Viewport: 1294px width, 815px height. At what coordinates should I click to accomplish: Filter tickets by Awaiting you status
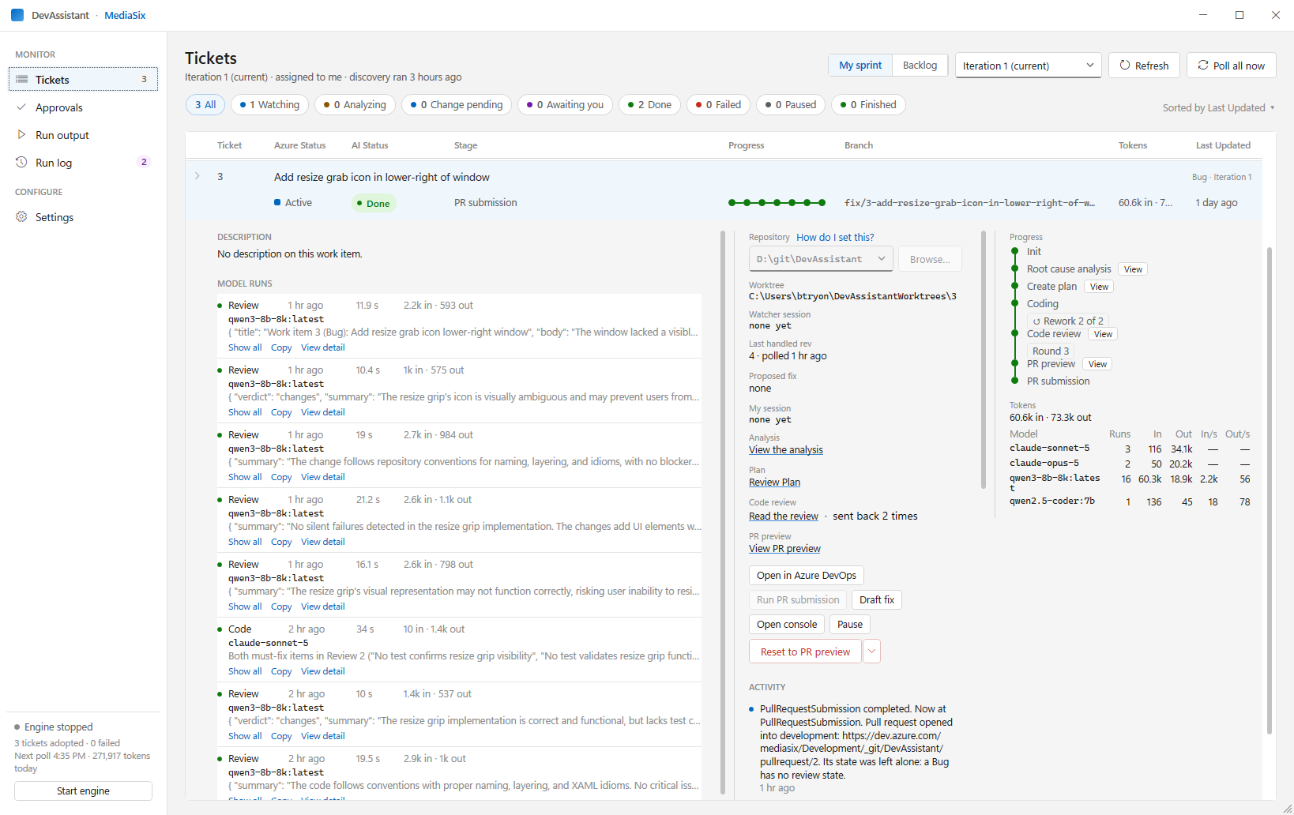[x=565, y=104]
